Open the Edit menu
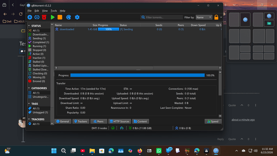This screenshot has width=277, height=156. [36, 11]
